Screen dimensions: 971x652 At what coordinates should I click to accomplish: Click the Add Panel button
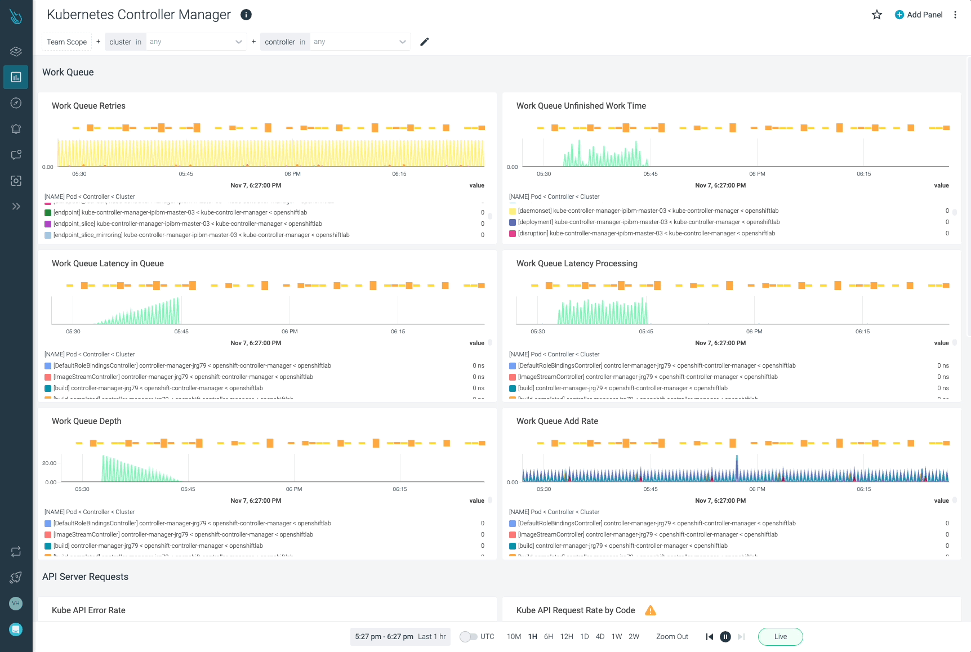pyautogui.click(x=919, y=15)
